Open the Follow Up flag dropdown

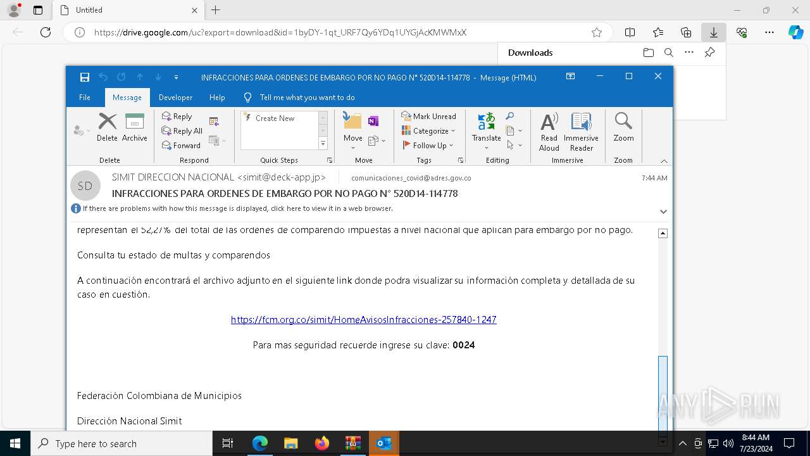[x=428, y=146]
